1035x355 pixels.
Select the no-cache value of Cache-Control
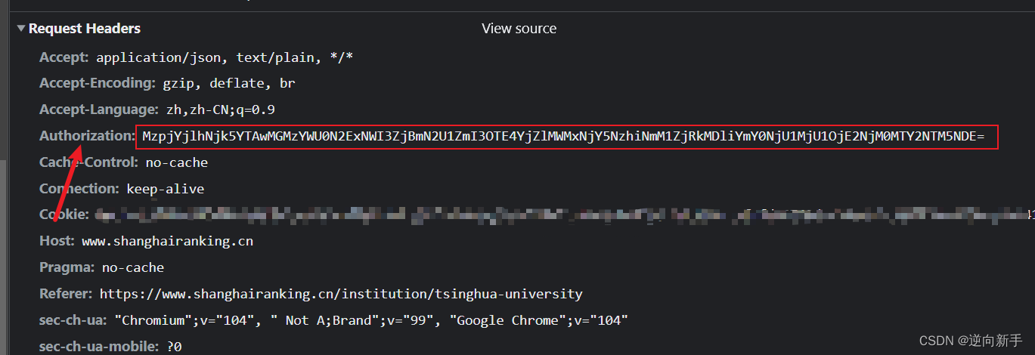pyautogui.click(x=177, y=163)
